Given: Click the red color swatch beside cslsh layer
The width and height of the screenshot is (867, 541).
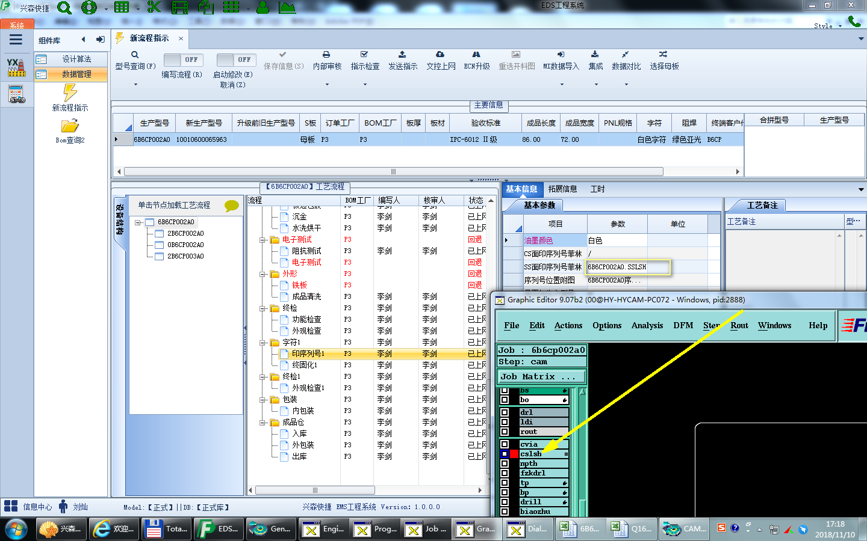Looking at the screenshot, I should (514, 454).
